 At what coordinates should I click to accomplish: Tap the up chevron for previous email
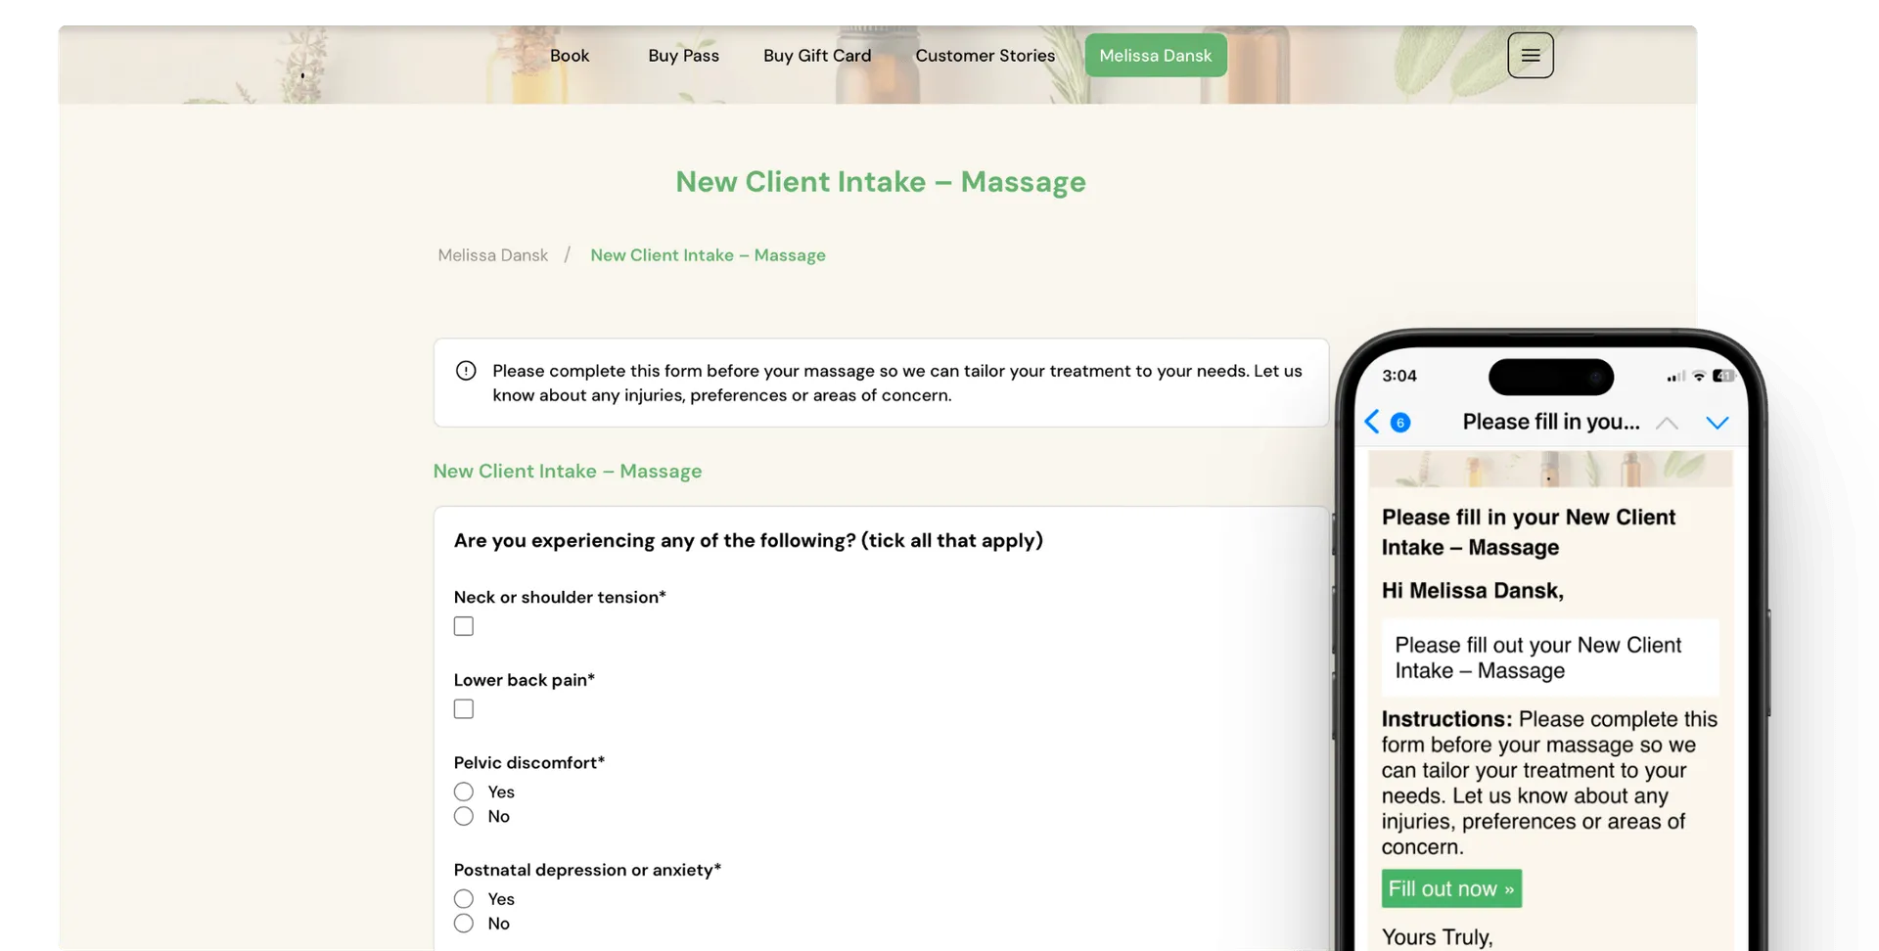click(x=1668, y=422)
